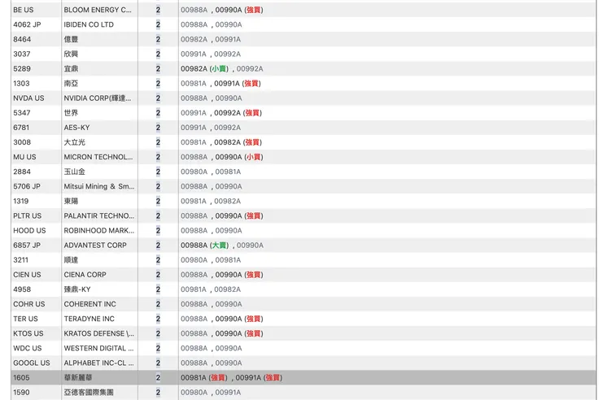
Task: Select stock code 5347
Action: 21,113
